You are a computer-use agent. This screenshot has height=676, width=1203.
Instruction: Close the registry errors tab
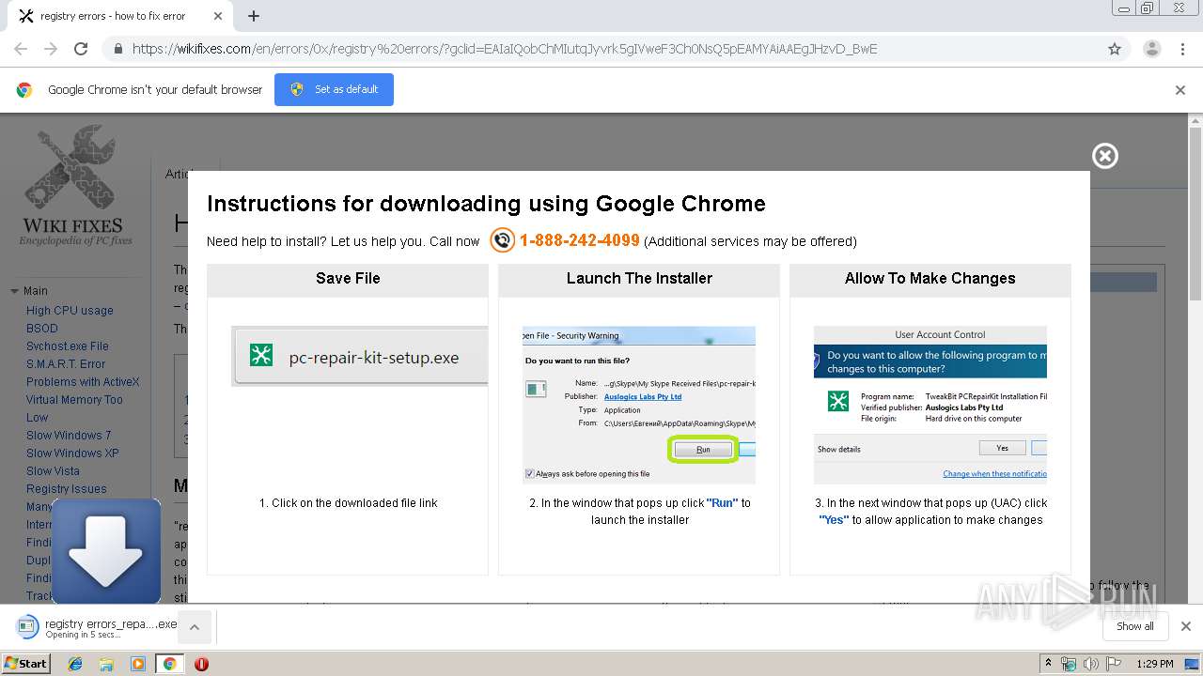coord(218,16)
